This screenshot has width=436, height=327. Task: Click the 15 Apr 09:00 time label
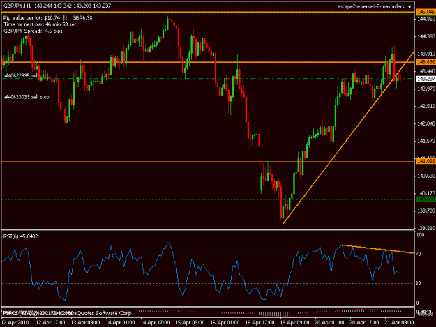[190, 322]
